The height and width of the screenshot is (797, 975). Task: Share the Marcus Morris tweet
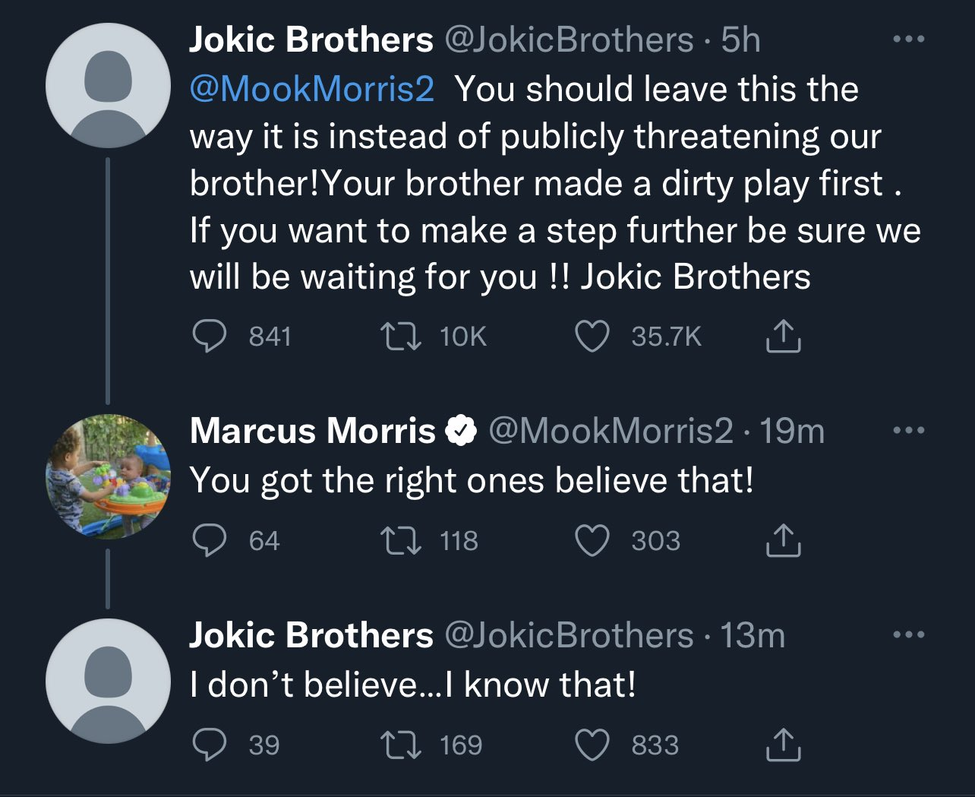[783, 540]
